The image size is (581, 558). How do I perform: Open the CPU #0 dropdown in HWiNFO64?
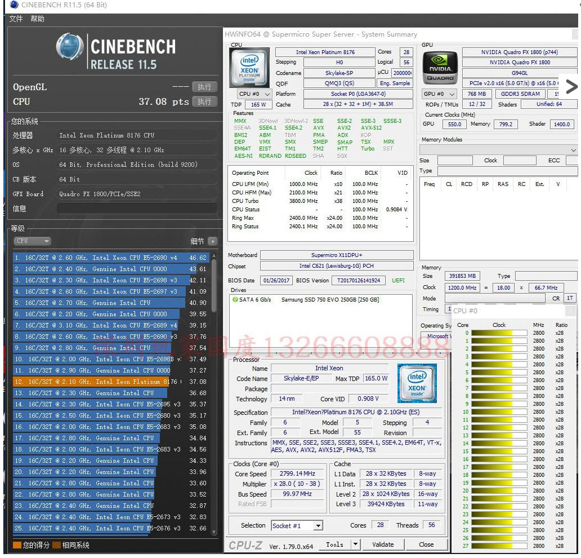click(x=253, y=94)
